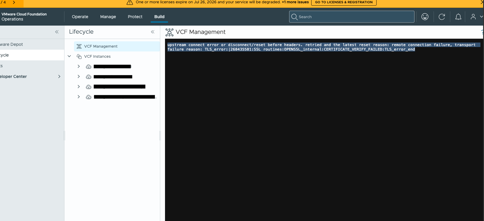This screenshot has height=221, width=484.
Task: Open the notifications bell
Action: coord(458,17)
